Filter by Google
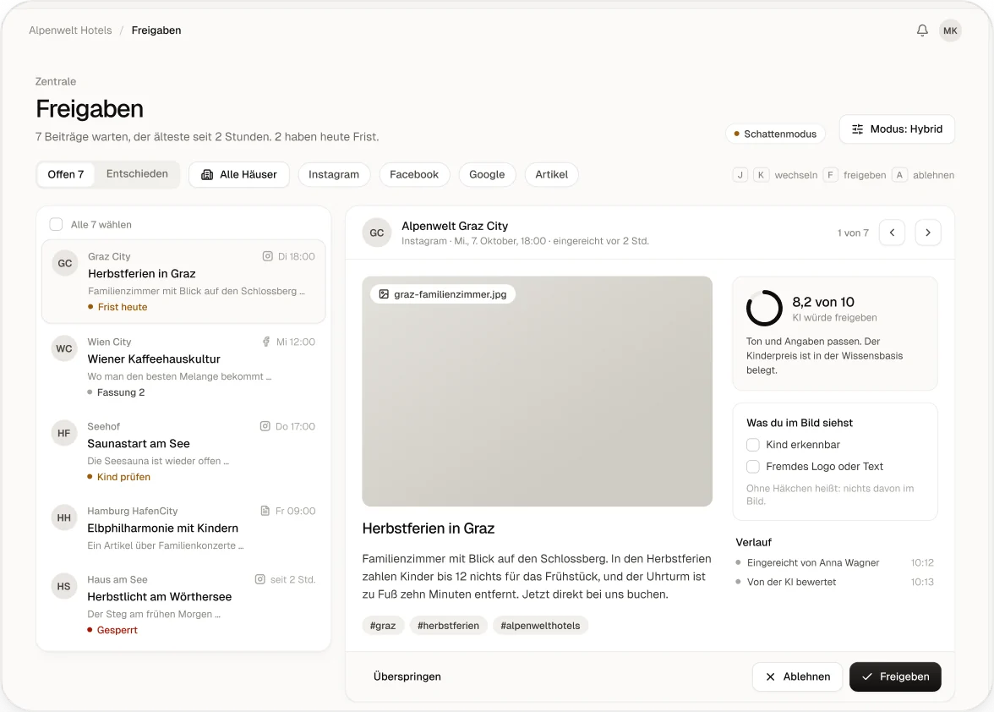This screenshot has width=994, height=712. click(x=487, y=174)
